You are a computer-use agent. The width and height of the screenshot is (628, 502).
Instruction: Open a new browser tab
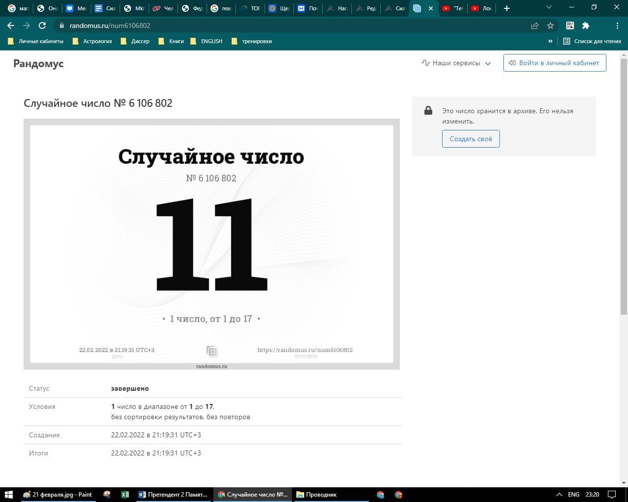point(507,8)
